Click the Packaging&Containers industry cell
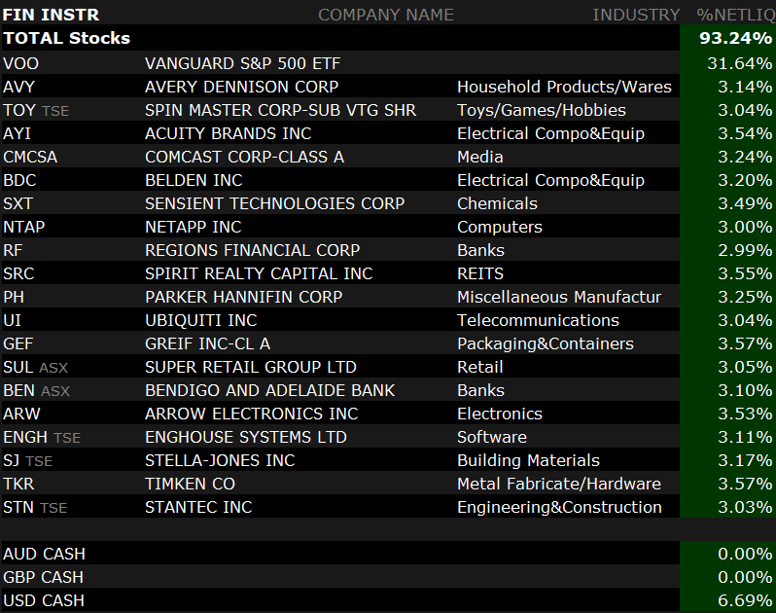776x613 pixels. [x=546, y=343]
